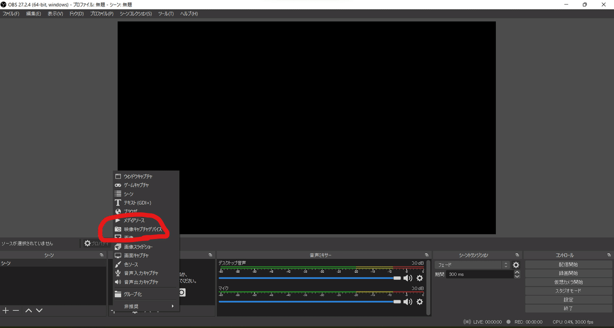Open the フェード transition dropdown

[472, 265]
